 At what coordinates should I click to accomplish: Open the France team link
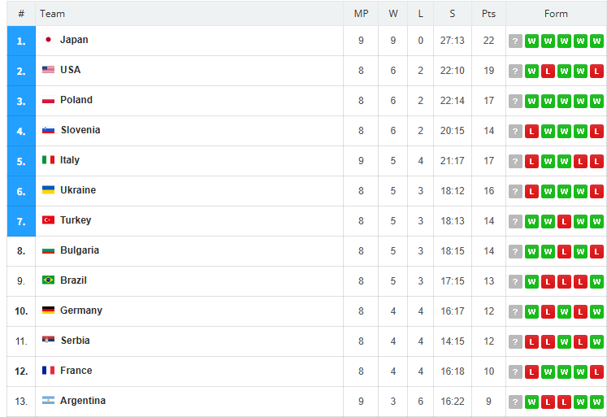coord(76,371)
